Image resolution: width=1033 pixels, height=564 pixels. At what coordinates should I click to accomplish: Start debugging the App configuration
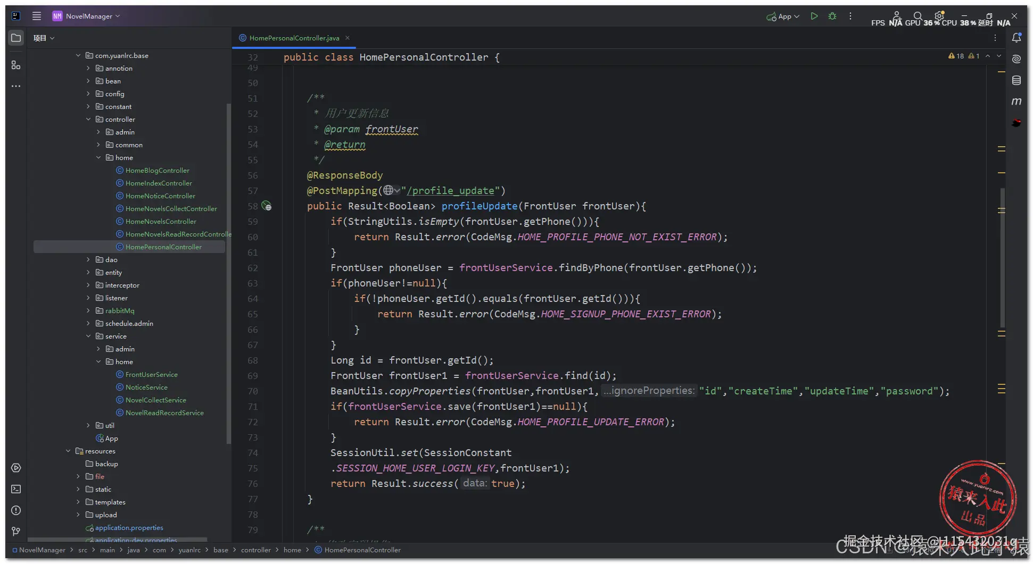coord(832,16)
